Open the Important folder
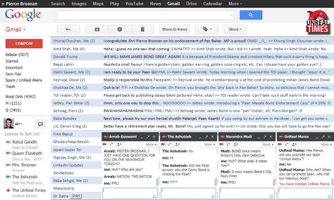This screenshot has height=200, width=334. tap(14, 67)
